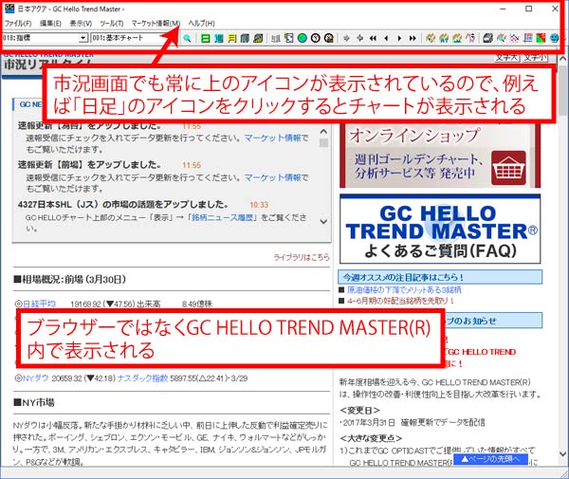Click the よくあるご質問(FAQ) banner
The width and height of the screenshot is (569, 479).
point(440,229)
